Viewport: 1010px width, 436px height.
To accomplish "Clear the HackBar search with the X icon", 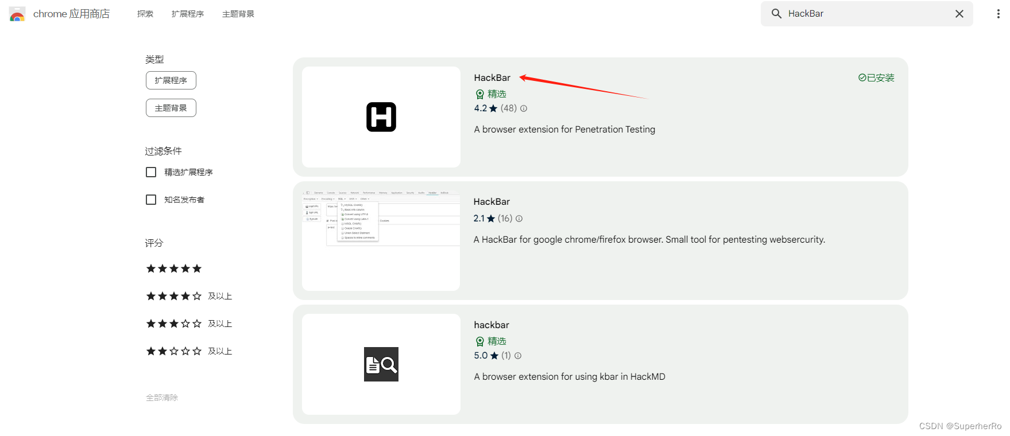I will tap(959, 14).
